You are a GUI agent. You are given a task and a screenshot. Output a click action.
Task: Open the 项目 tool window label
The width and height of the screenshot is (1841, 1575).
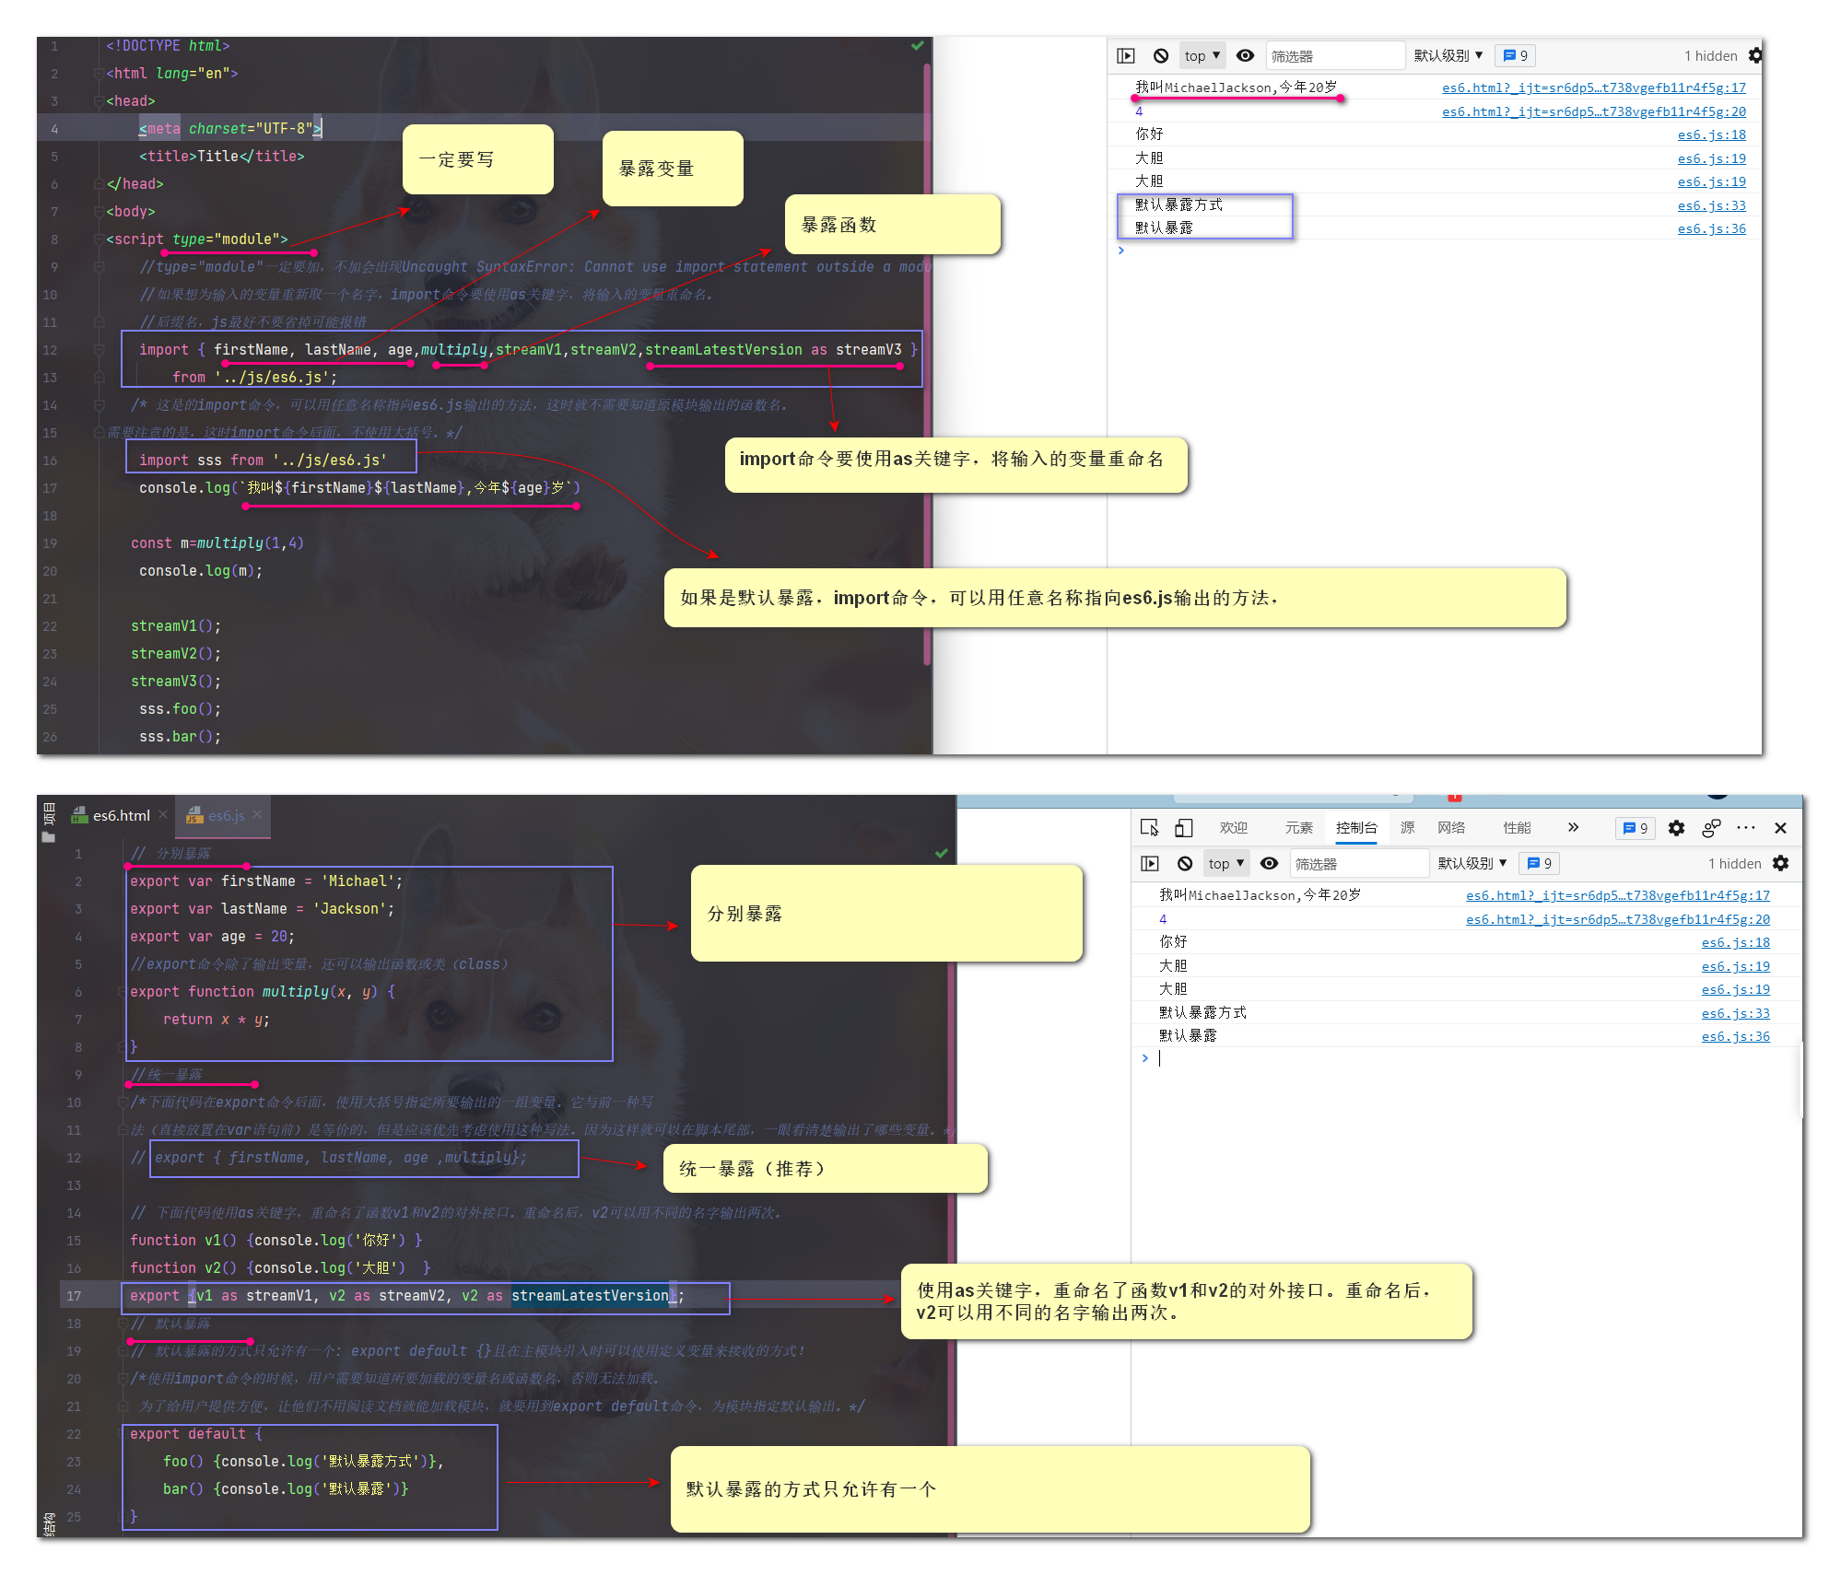click(x=49, y=814)
